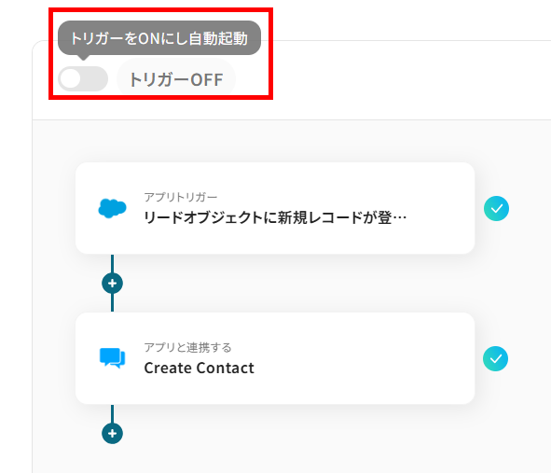The width and height of the screenshot is (551, 473).
Task: Click the connector line under the trigger card
Action: pos(112,263)
